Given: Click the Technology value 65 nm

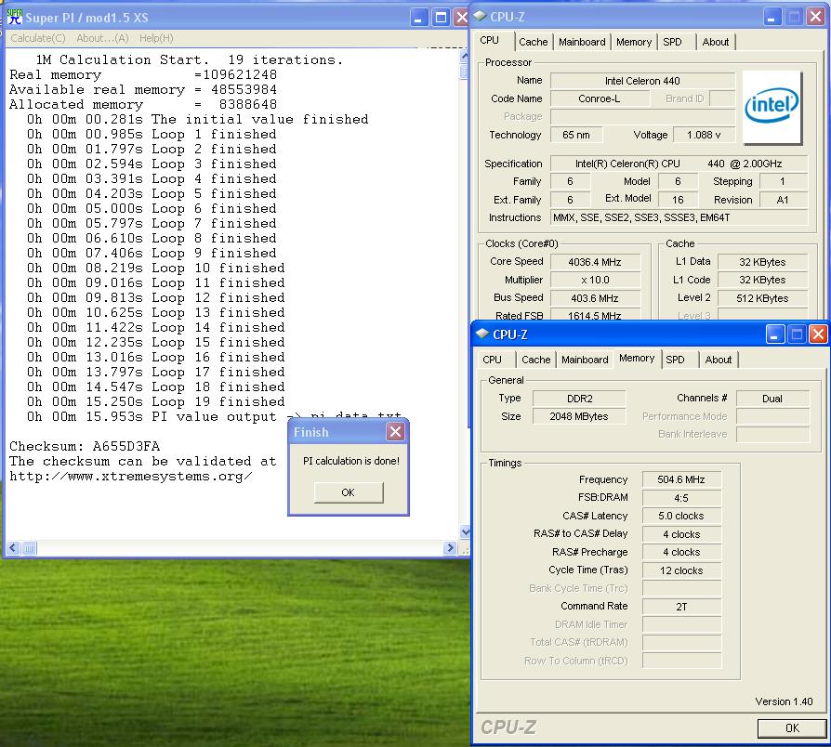Looking at the screenshot, I should 576,135.
